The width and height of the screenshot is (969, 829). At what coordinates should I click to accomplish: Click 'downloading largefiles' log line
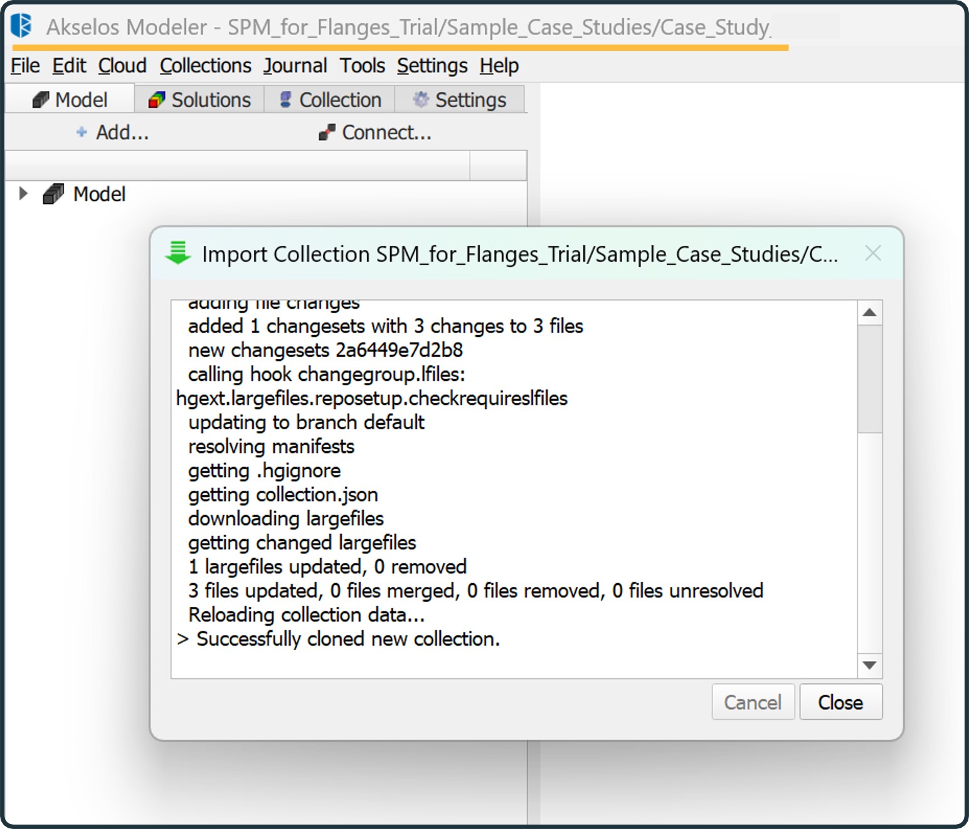tap(286, 518)
